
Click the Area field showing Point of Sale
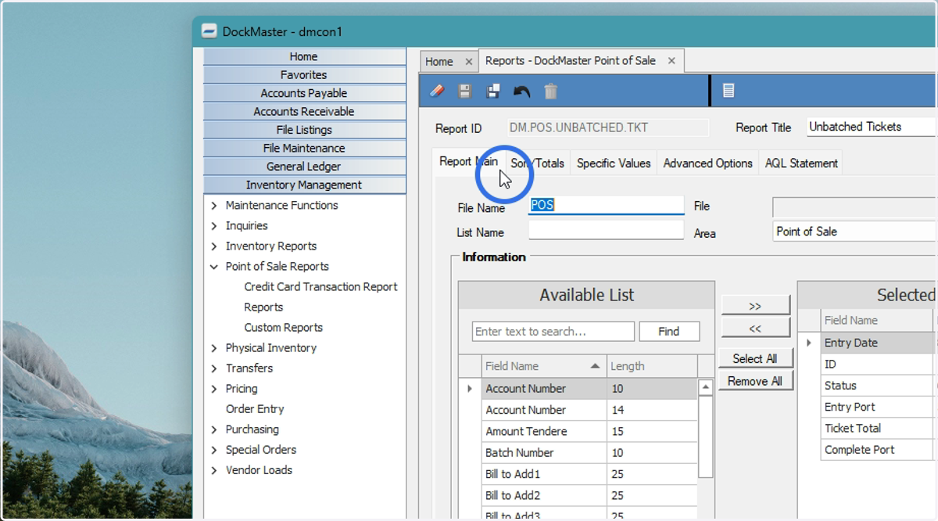854,232
